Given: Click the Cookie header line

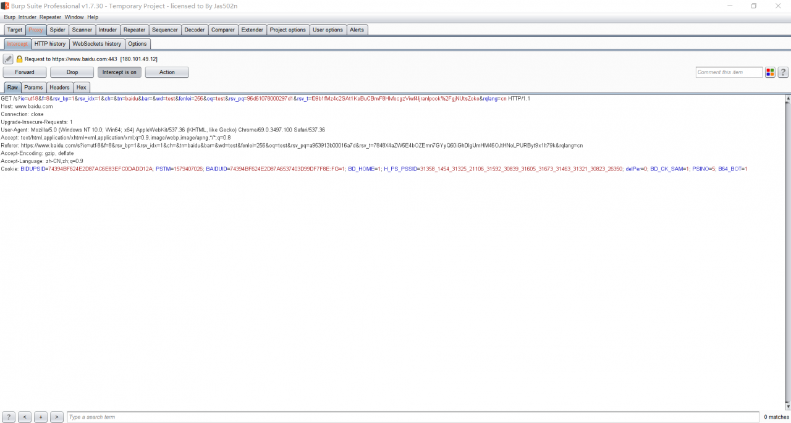Looking at the screenshot, I should click(x=374, y=169).
